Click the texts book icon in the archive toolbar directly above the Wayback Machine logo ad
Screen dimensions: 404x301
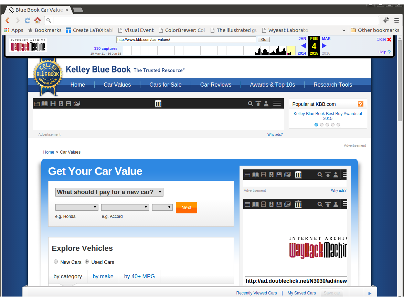[x=255, y=204]
